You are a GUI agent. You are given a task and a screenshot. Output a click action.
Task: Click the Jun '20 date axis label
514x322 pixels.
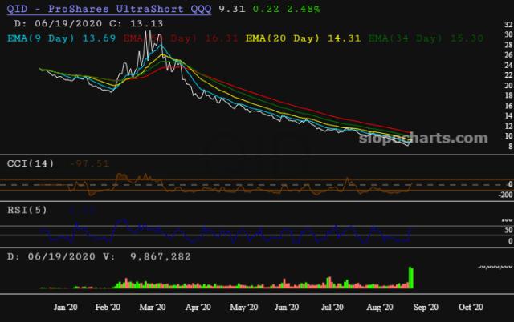287,308
